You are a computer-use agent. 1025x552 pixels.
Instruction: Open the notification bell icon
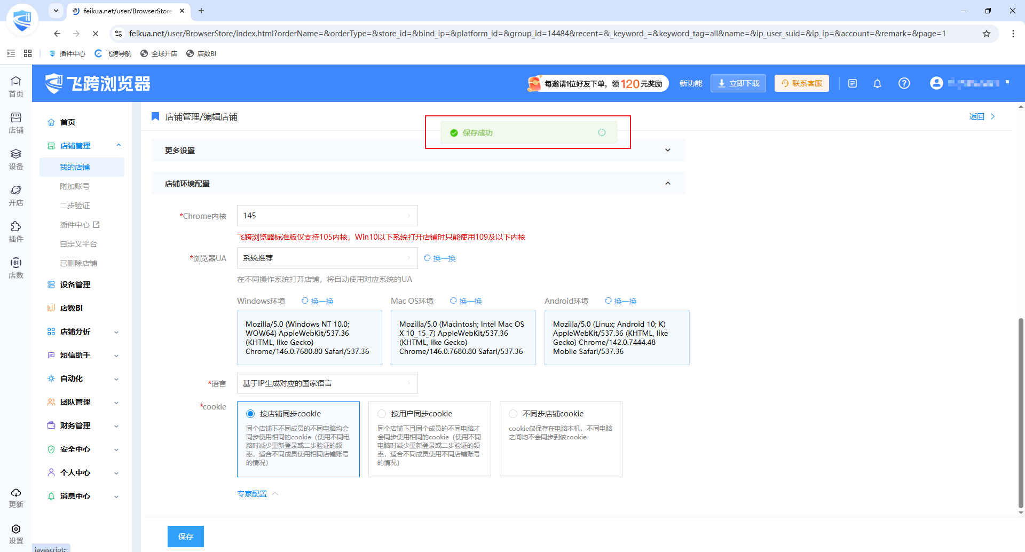tap(877, 83)
